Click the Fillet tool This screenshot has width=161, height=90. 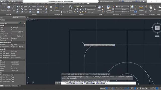(40, 9)
